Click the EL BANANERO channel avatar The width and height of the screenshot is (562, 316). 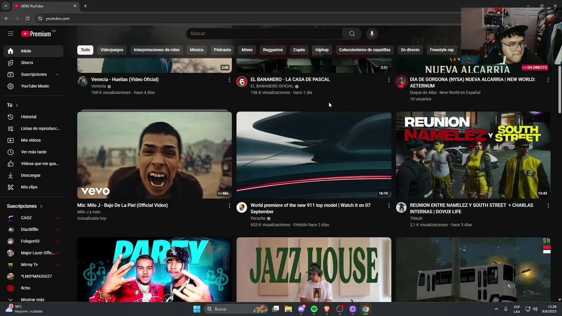point(242,82)
